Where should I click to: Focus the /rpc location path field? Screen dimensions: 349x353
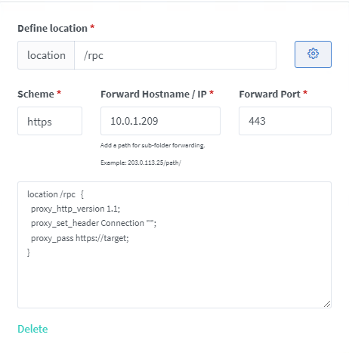(x=175, y=55)
